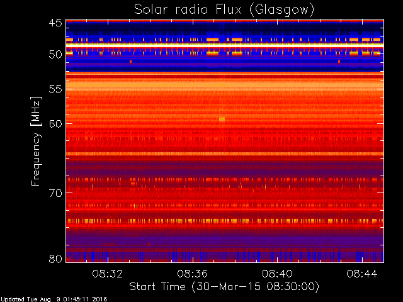Click the 55 MHz axis tick label
This screenshot has height=302, width=403.
[55, 89]
